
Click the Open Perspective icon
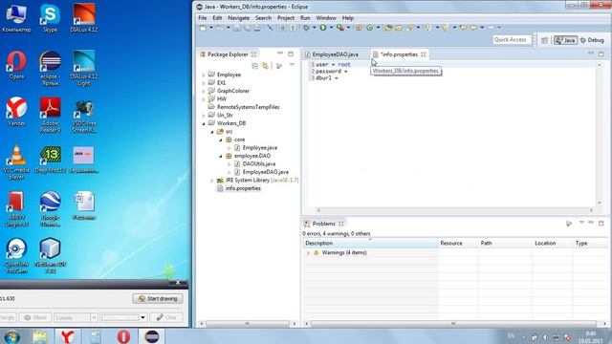[544, 40]
